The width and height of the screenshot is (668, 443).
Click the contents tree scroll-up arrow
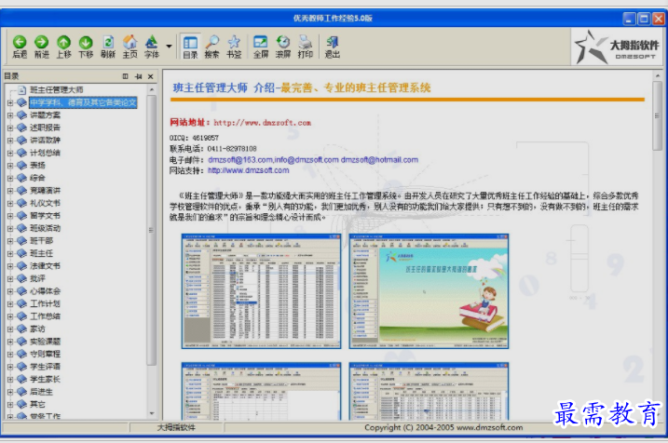pyautogui.click(x=152, y=89)
